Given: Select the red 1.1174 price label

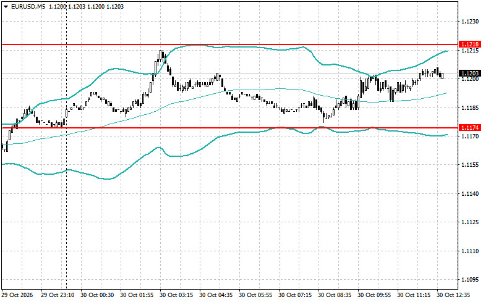Looking at the screenshot, I should pyautogui.click(x=469, y=127).
